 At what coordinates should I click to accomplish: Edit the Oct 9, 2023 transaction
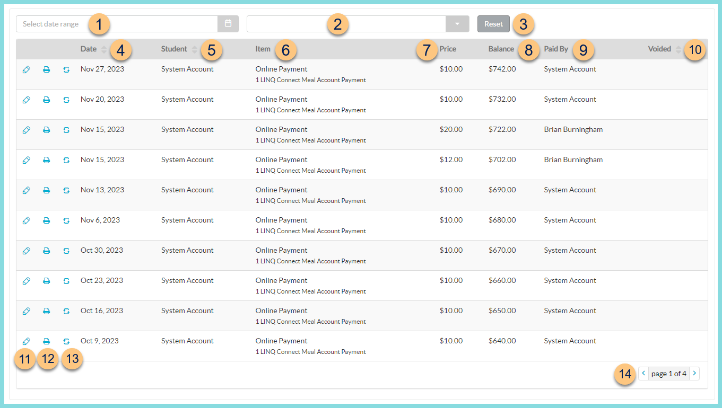click(x=27, y=341)
